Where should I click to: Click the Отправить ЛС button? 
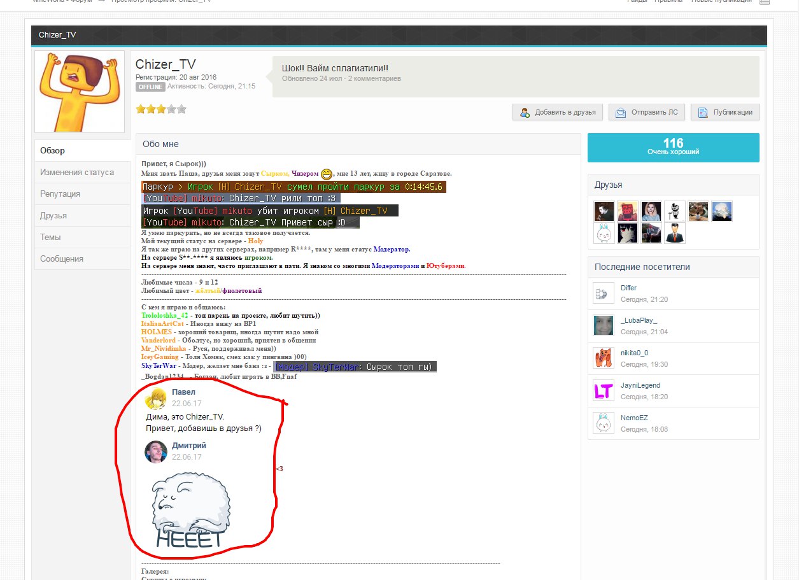(x=646, y=112)
